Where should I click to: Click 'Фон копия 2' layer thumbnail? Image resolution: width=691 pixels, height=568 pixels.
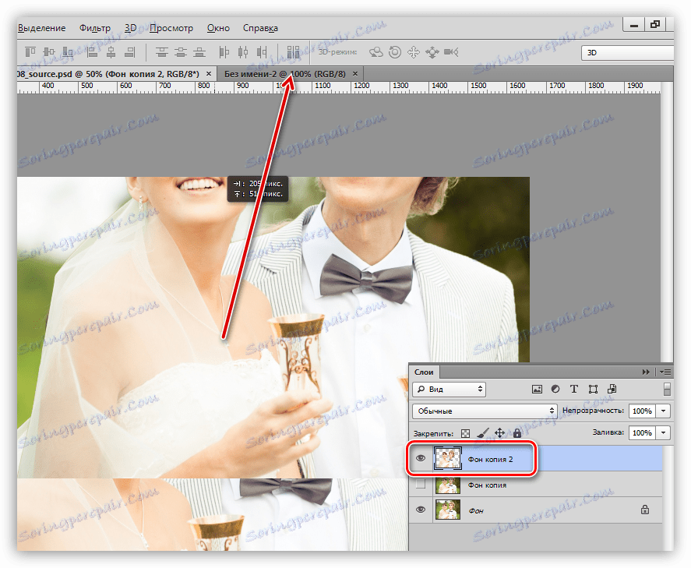(448, 458)
